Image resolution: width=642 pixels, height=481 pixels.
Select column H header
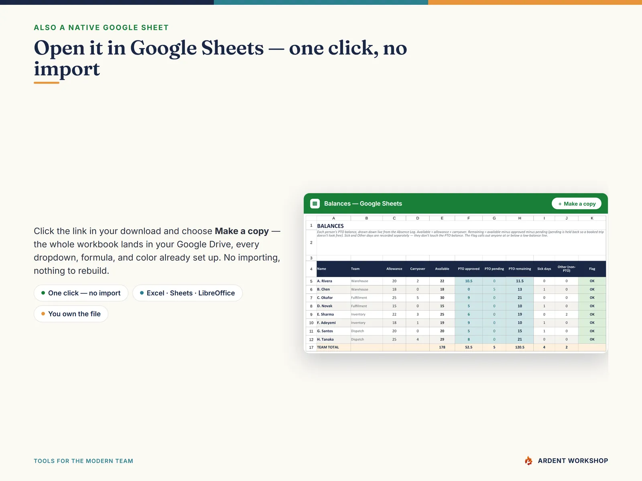pos(520,218)
